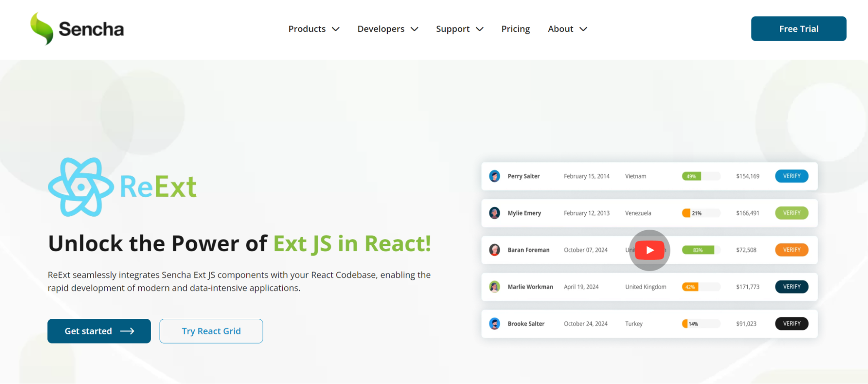This screenshot has width=868, height=384.
Task: Click the 49% progress bar
Action: coord(701,176)
